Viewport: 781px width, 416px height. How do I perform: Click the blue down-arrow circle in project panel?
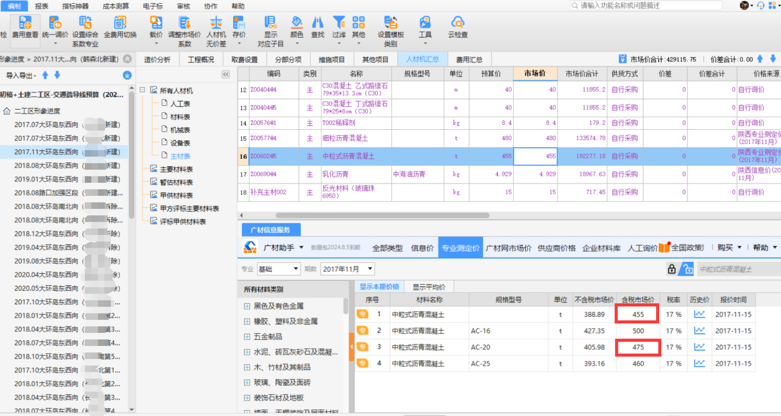127,75
